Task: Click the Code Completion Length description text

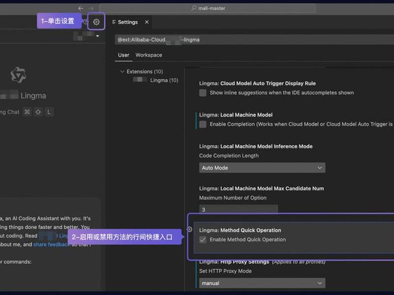Action: tap(229, 156)
